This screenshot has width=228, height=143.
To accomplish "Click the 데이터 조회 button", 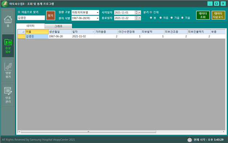I will (203, 15).
